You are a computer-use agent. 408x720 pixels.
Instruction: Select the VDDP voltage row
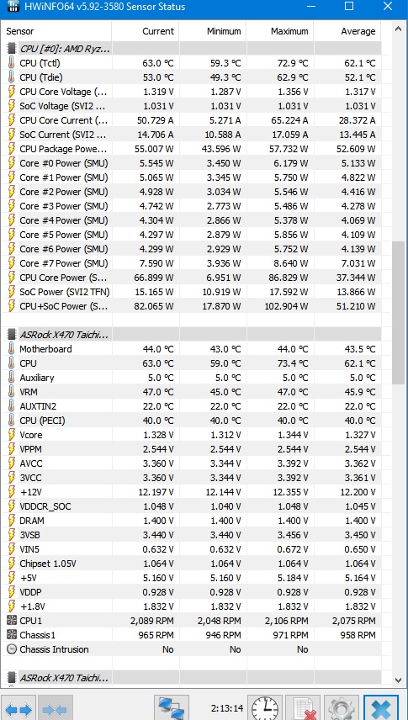click(x=191, y=592)
